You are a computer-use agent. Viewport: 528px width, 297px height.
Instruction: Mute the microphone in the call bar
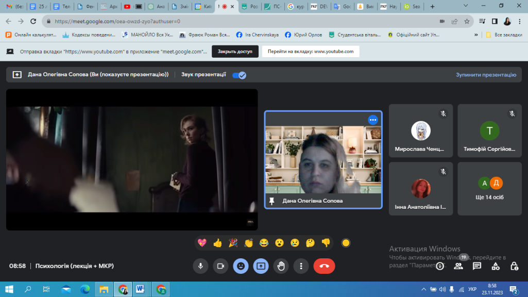click(200, 266)
